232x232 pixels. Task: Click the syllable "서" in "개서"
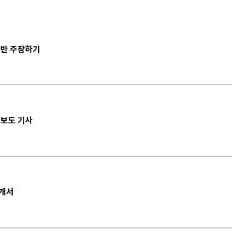10,192
